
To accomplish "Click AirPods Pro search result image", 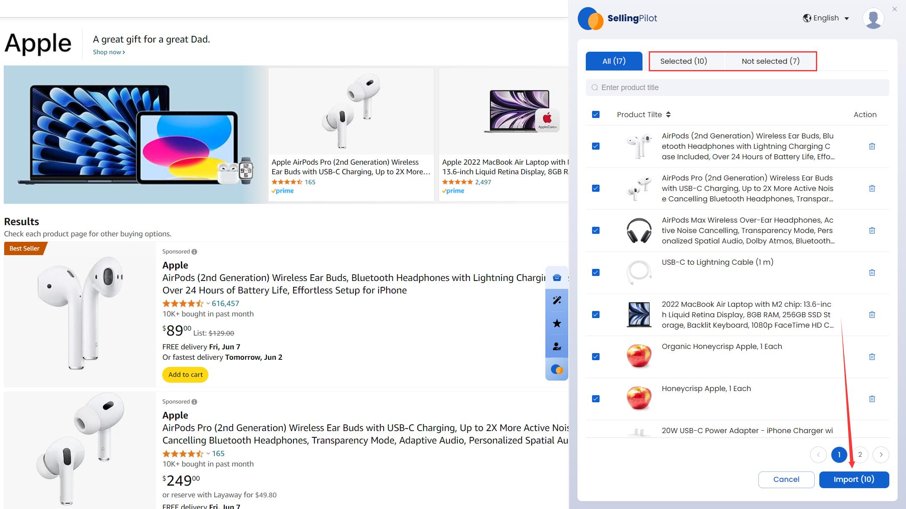I will [80, 449].
